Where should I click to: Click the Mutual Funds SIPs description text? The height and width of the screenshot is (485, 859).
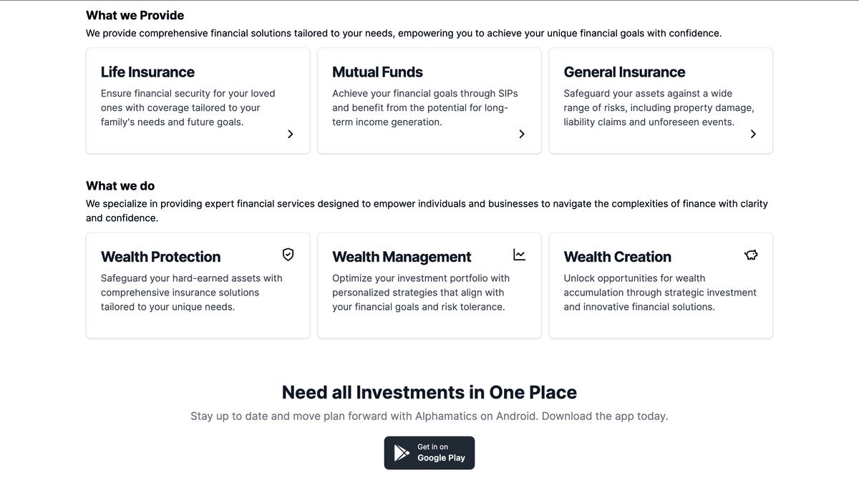[425, 107]
